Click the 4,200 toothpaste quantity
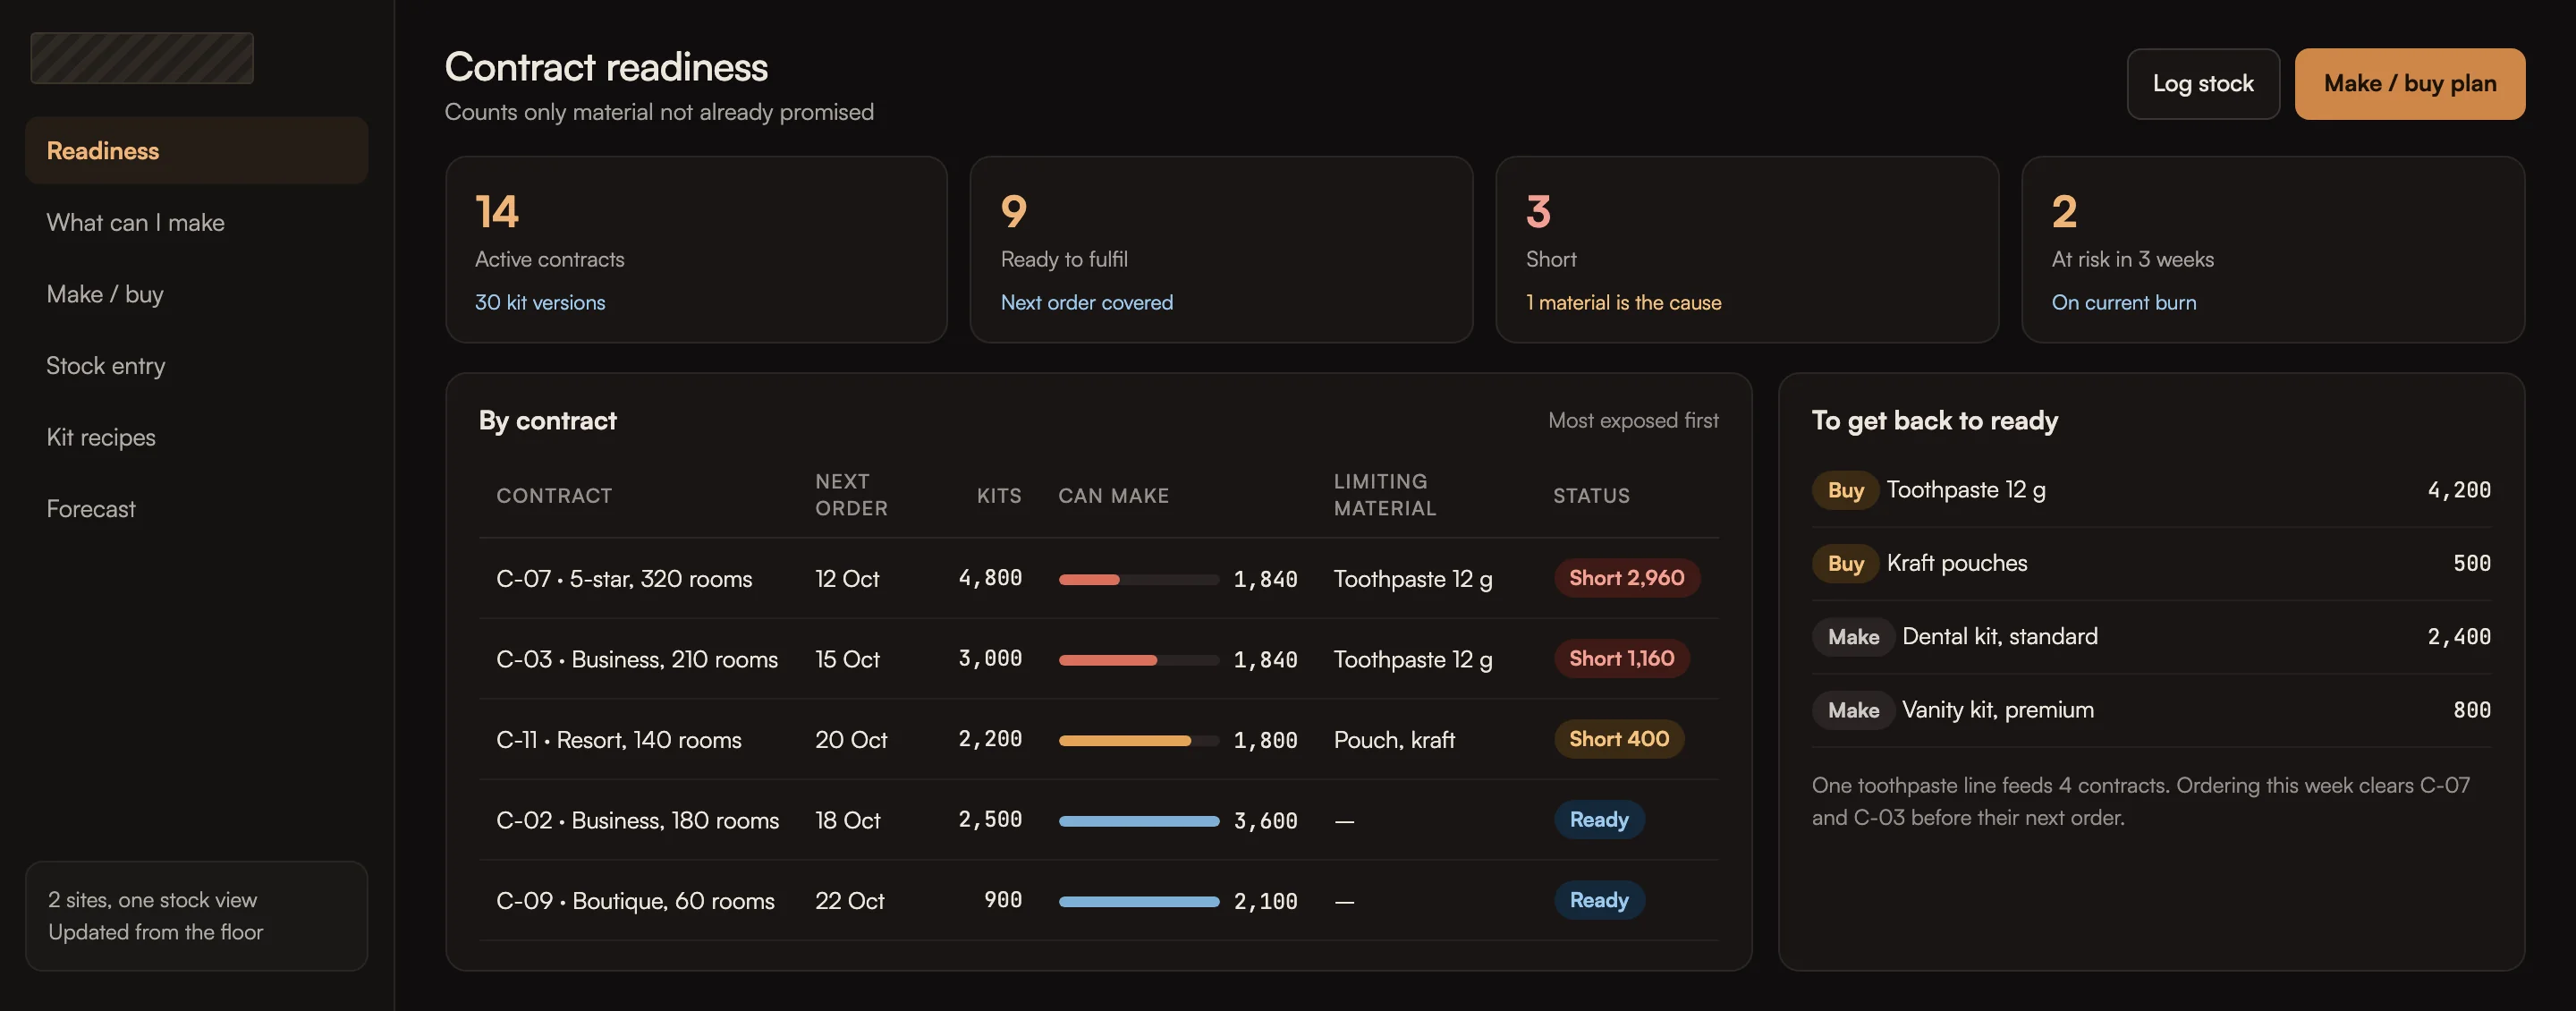The image size is (2576, 1011). [x=2459, y=490]
